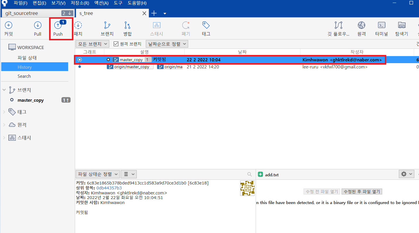Viewport: 419px width, 233px height.
Task: Open the 모든 브랜치 dropdown
Action: click(92, 44)
